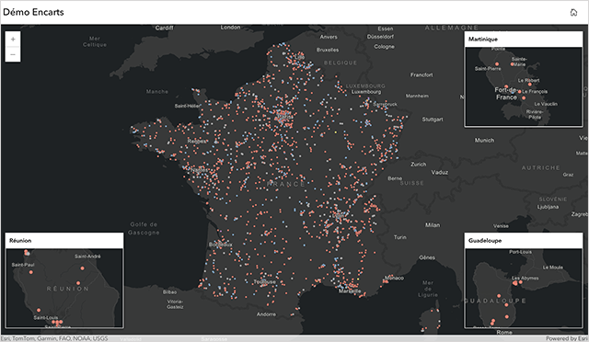This screenshot has width=589, height=342.
Task: Click the home icon in the header
Action: (x=573, y=12)
